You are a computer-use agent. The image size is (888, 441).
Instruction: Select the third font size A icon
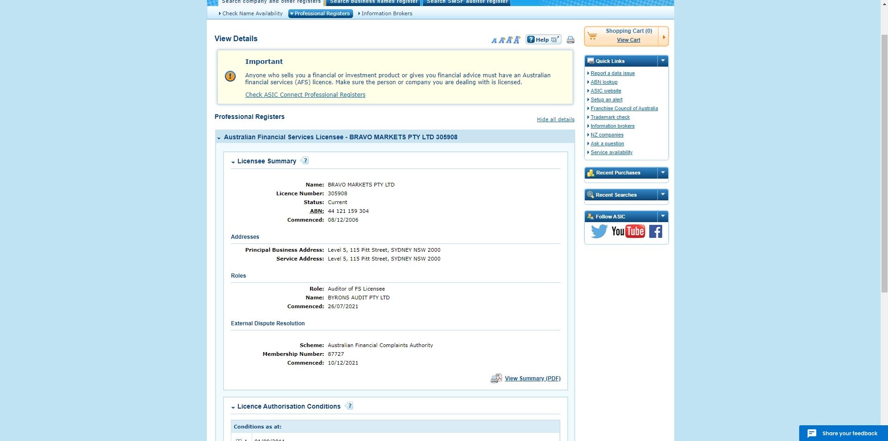[509, 40]
